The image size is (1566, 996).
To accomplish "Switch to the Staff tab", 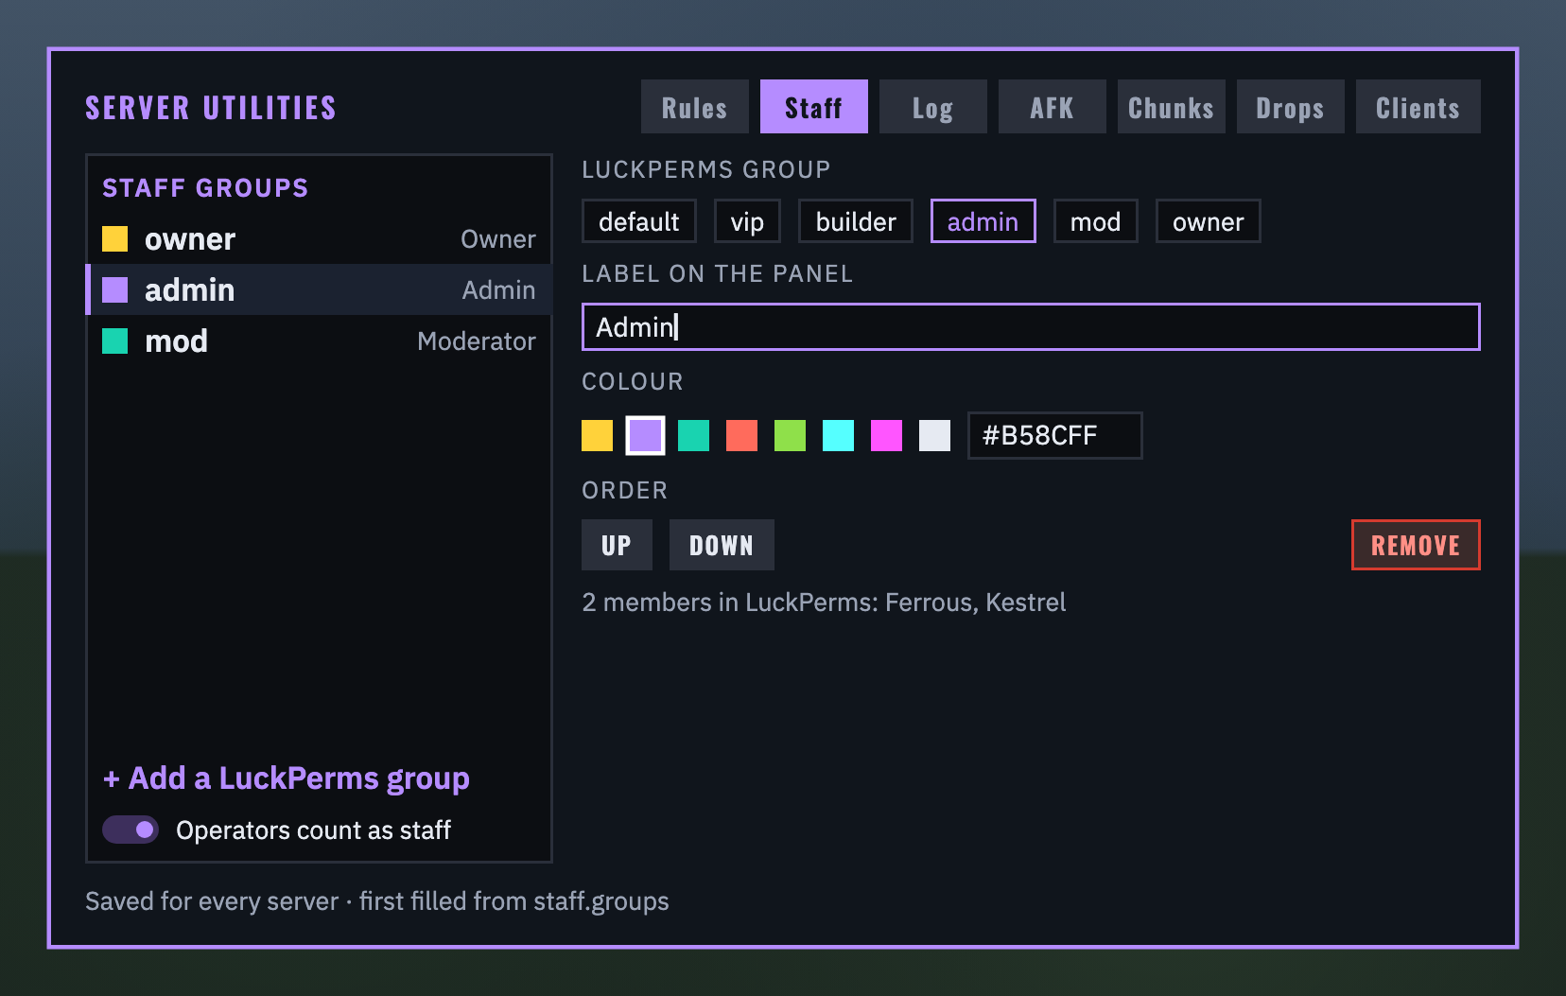I will coord(813,107).
